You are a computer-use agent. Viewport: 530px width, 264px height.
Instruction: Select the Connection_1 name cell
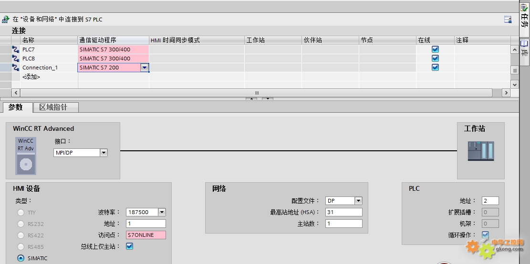pyautogui.click(x=49, y=68)
